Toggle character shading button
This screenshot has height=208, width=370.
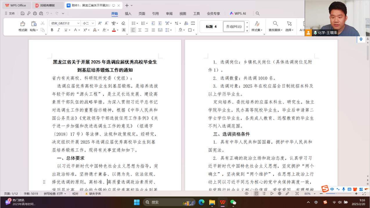tap(124, 30)
